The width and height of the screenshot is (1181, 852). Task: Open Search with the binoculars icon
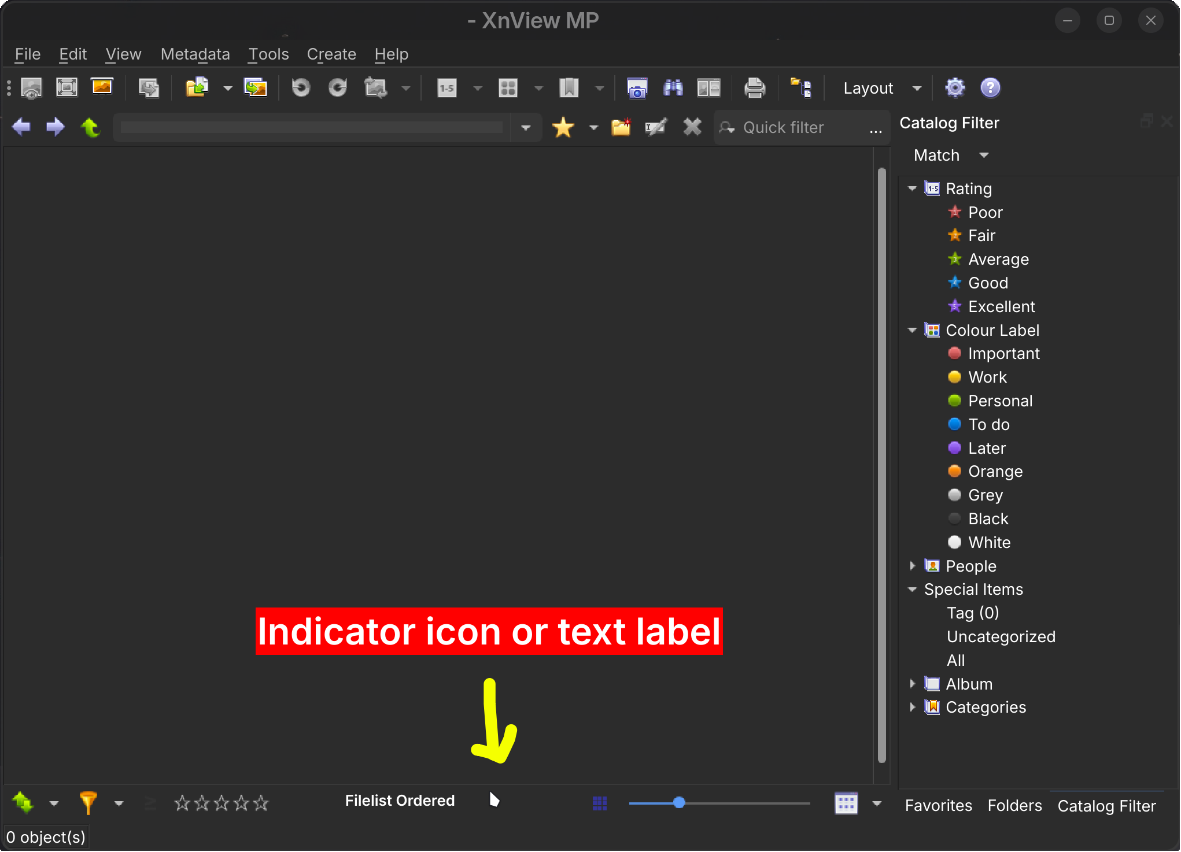pos(673,88)
